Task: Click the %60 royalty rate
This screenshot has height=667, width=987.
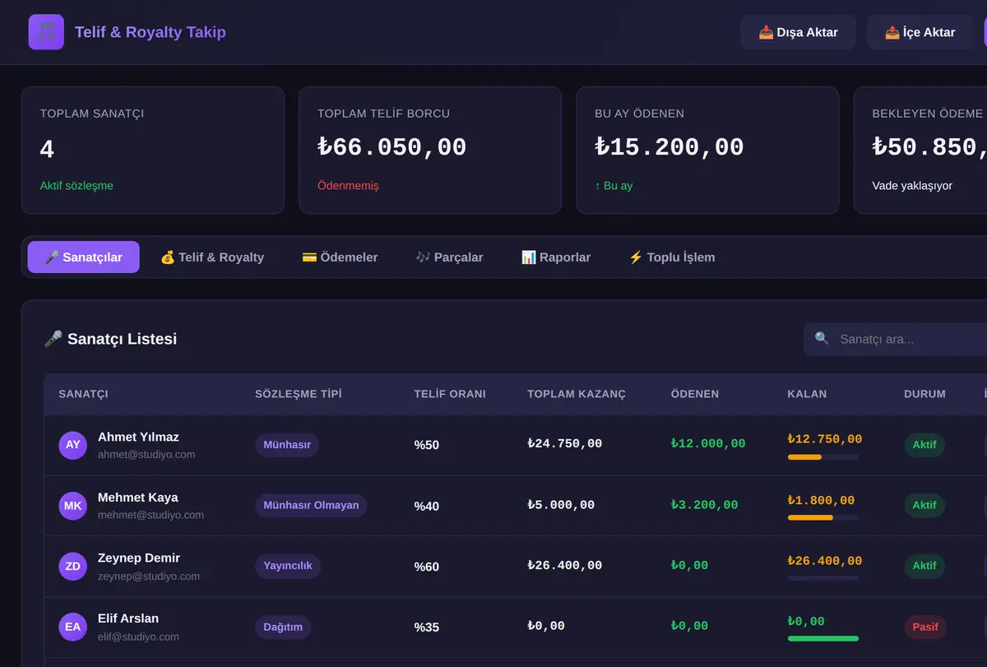Action: (426, 567)
